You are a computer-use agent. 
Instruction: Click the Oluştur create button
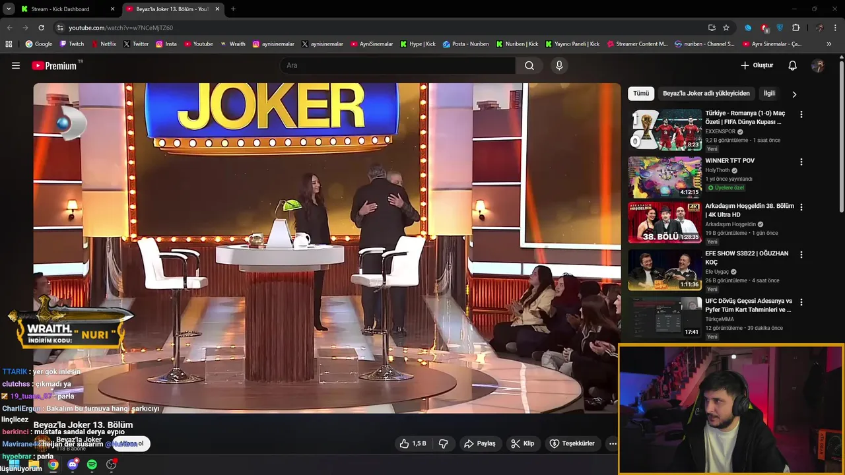(757, 65)
